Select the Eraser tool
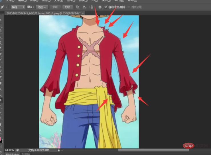The width and height of the screenshot is (211, 155). coord(1,77)
